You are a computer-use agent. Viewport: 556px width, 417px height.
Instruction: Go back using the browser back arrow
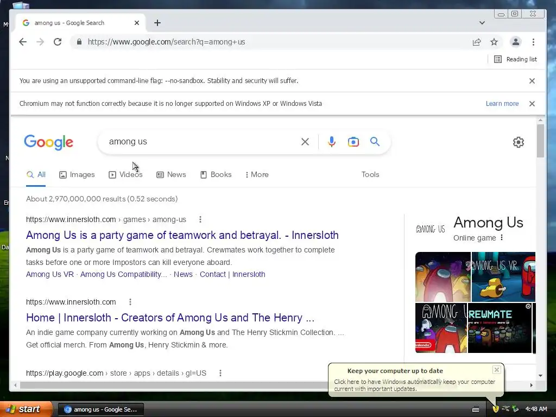[23, 42]
